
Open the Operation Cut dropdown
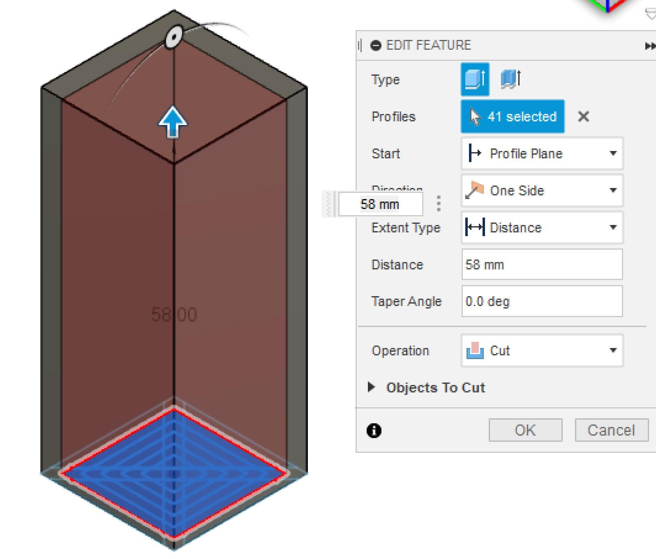click(x=542, y=350)
